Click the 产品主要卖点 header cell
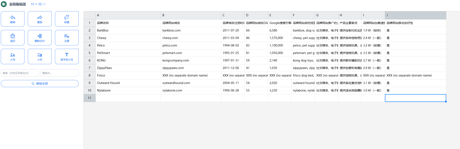Viewport: 460px width, 149px height. click(x=350, y=23)
